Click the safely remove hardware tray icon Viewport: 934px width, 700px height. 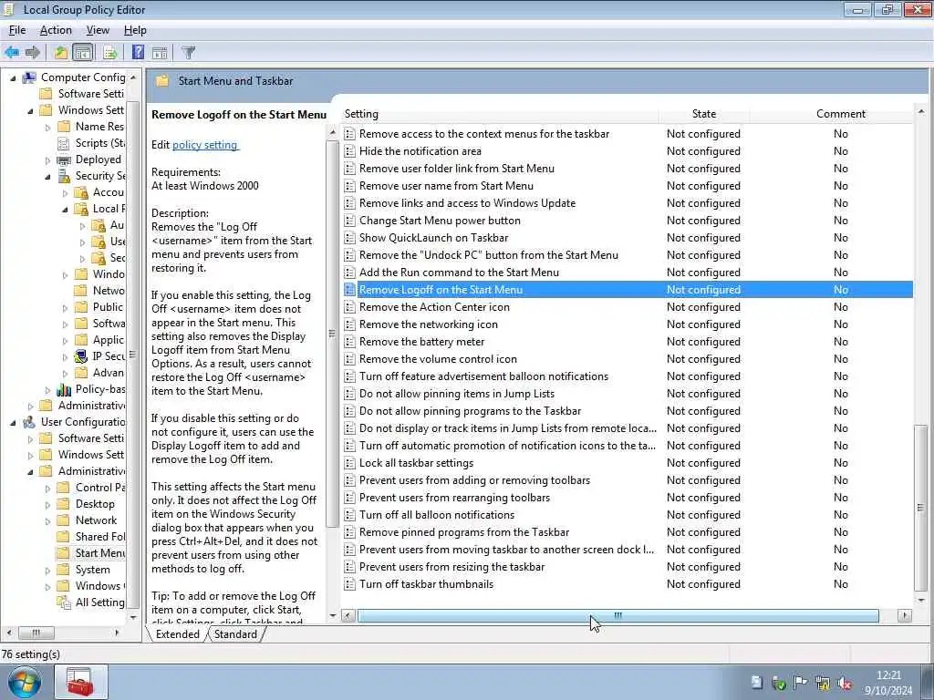click(x=779, y=684)
